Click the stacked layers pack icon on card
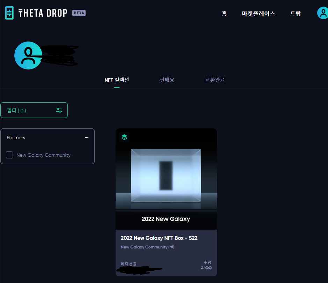This screenshot has height=283, width=328. 124,137
